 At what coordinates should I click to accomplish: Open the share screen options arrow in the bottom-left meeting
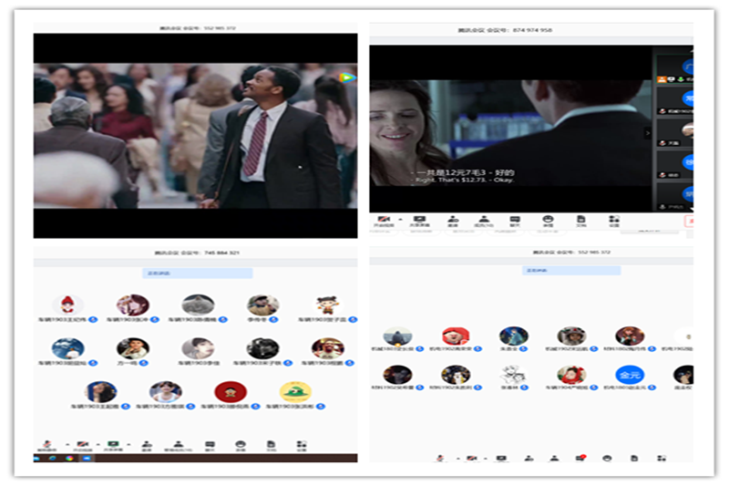(x=128, y=445)
